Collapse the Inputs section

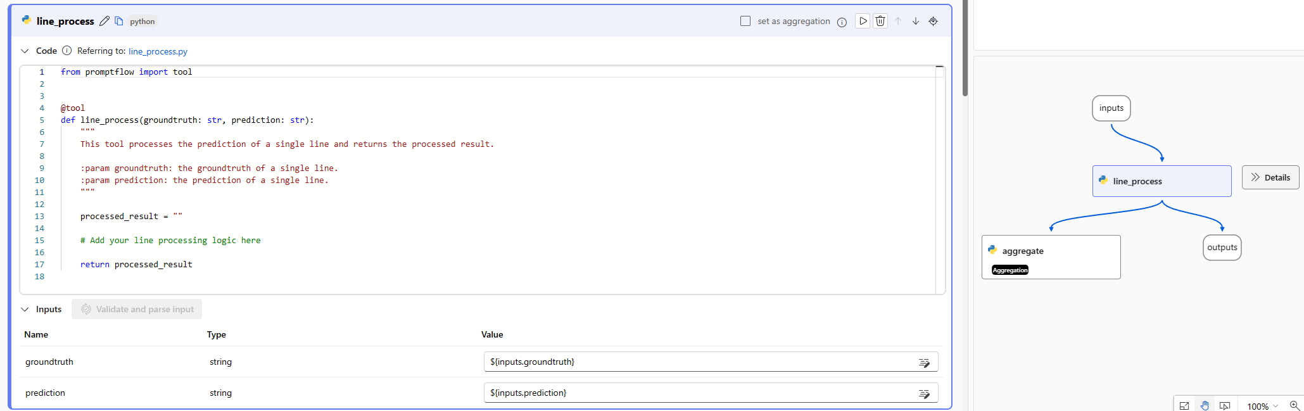25,309
